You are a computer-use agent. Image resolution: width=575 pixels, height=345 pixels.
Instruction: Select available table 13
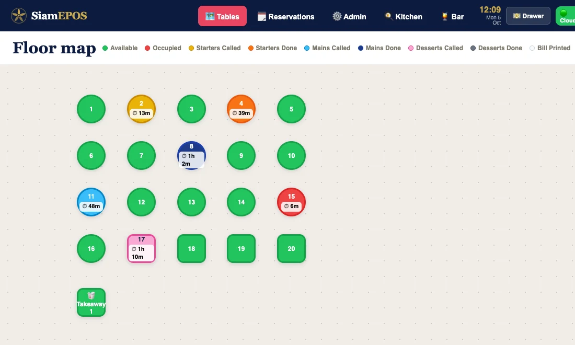(x=191, y=202)
